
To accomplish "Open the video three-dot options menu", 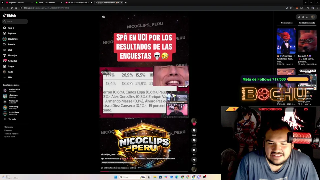I will (x=185, y=17).
